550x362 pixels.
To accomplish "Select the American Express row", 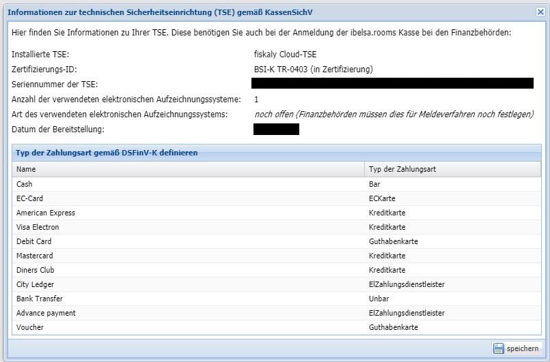I will click(x=46, y=213).
